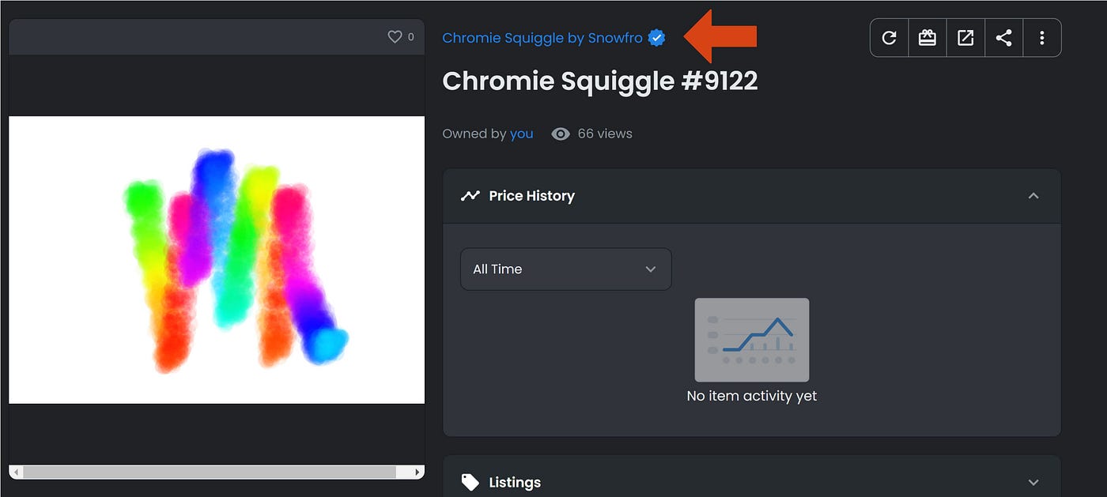Click the horizontal scrollbar thumb
Screen dimensions: 1107x497
(x=210, y=472)
